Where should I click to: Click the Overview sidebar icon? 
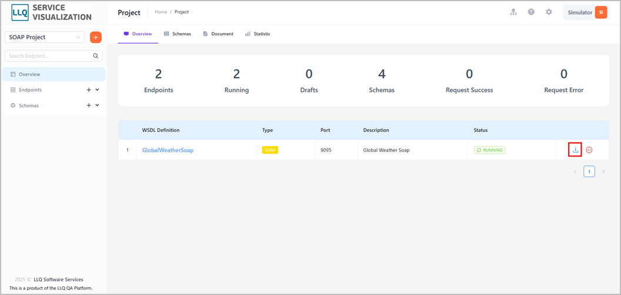[x=13, y=74]
